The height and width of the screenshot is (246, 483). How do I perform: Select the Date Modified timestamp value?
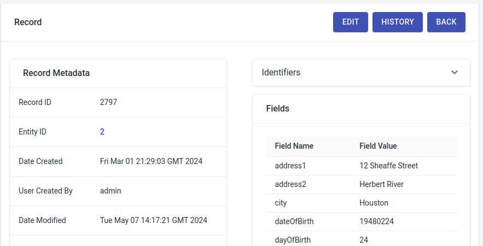[x=154, y=220]
